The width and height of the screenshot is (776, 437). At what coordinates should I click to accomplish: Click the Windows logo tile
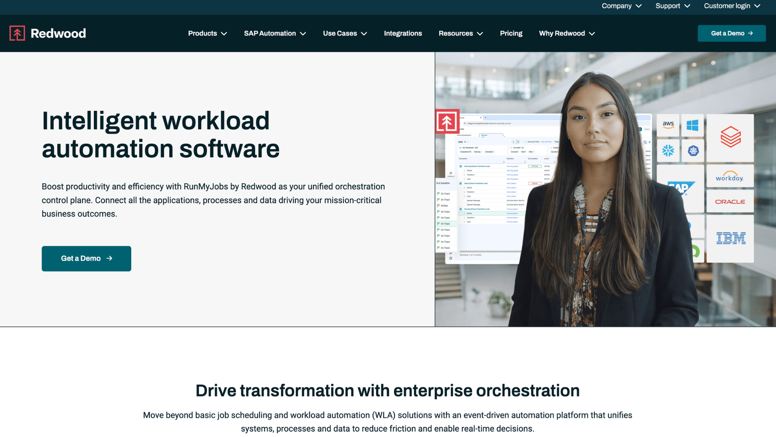pos(692,125)
